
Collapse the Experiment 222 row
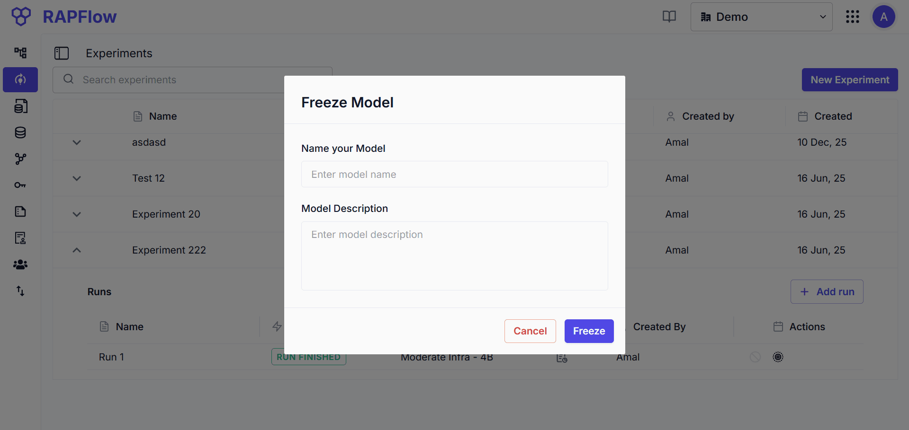(x=76, y=250)
